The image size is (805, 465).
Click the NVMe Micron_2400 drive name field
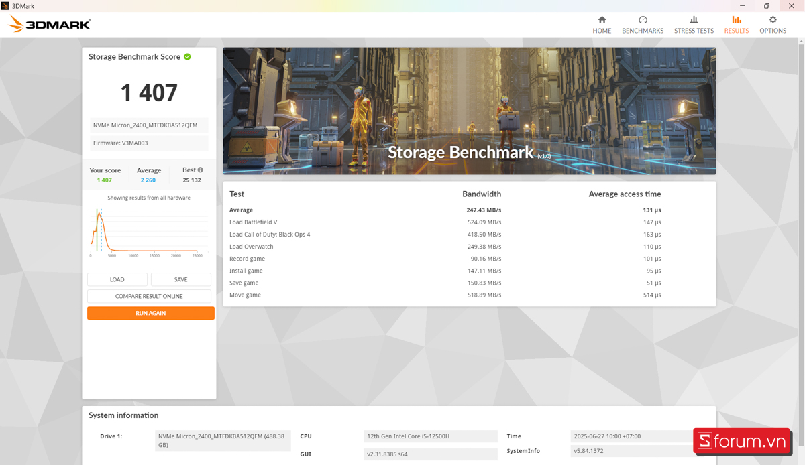click(149, 125)
